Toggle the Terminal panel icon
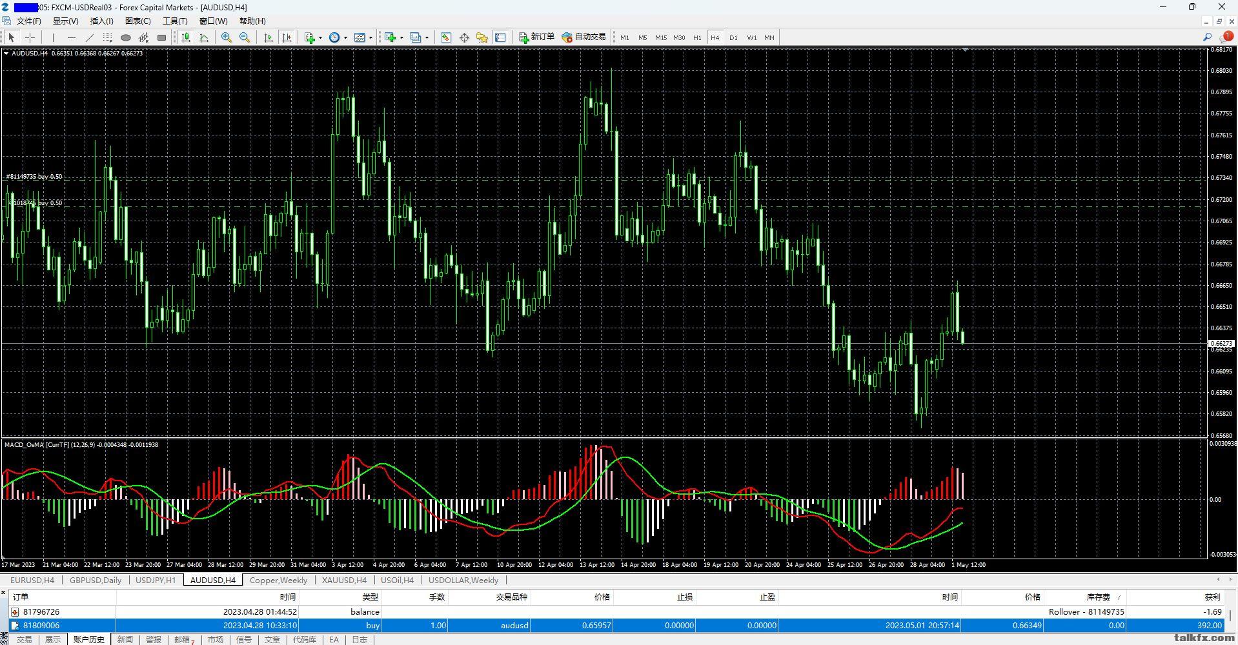 (x=500, y=37)
